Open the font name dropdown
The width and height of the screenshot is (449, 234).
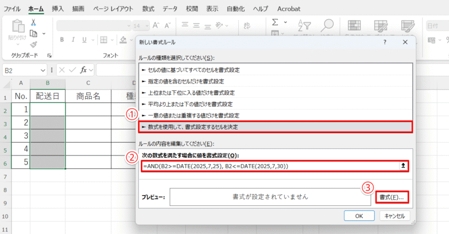(x=129, y=26)
